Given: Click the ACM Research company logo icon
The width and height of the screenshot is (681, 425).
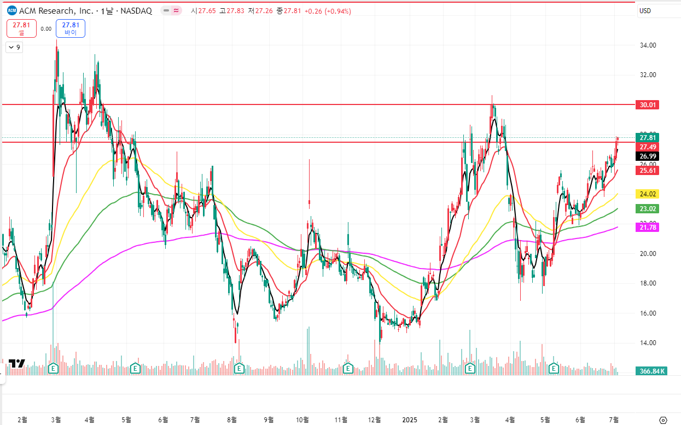Looking at the screenshot, I should point(11,10).
